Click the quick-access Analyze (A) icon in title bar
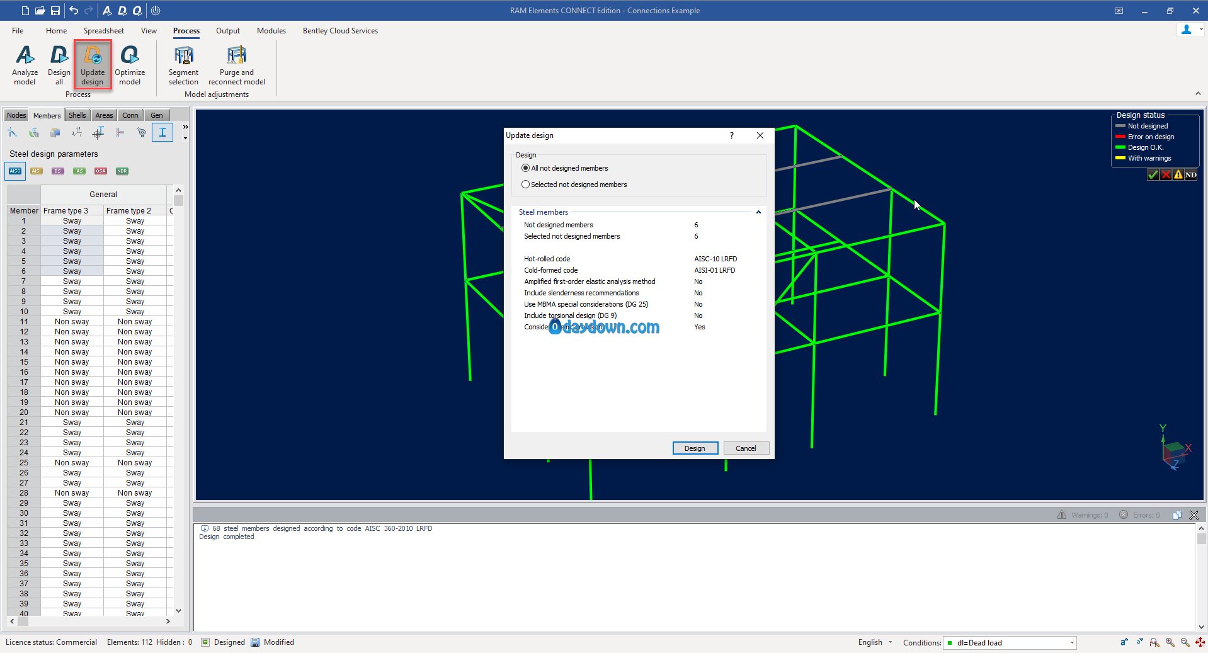 point(107,10)
